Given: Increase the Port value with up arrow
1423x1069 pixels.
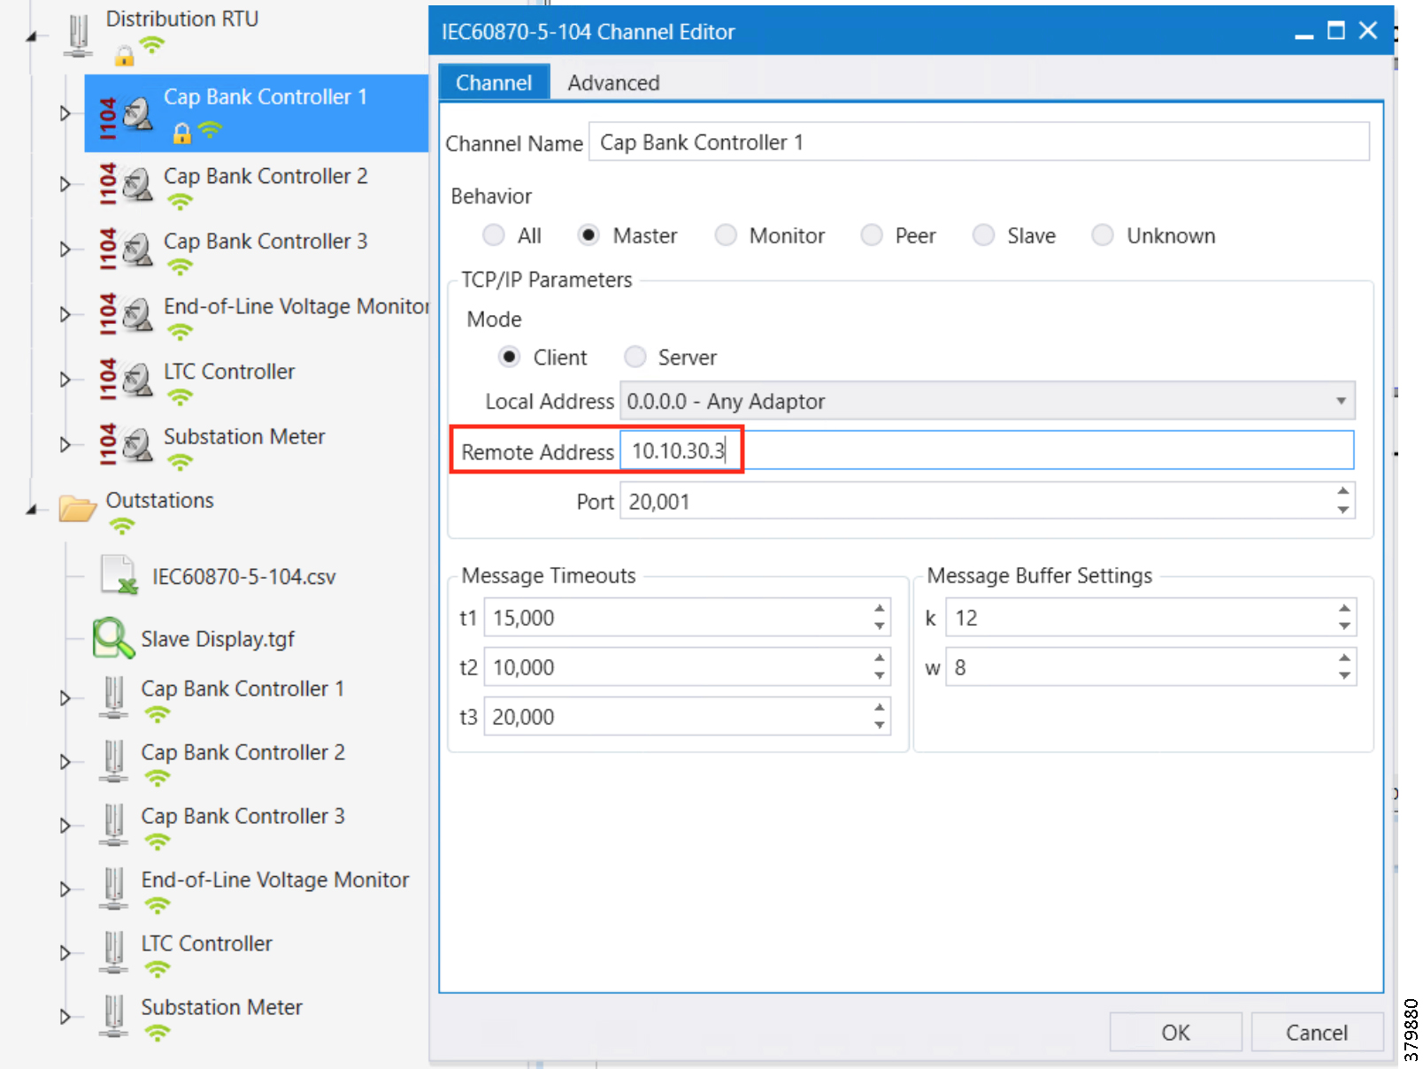Looking at the screenshot, I should pyautogui.click(x=1343, y=491).
